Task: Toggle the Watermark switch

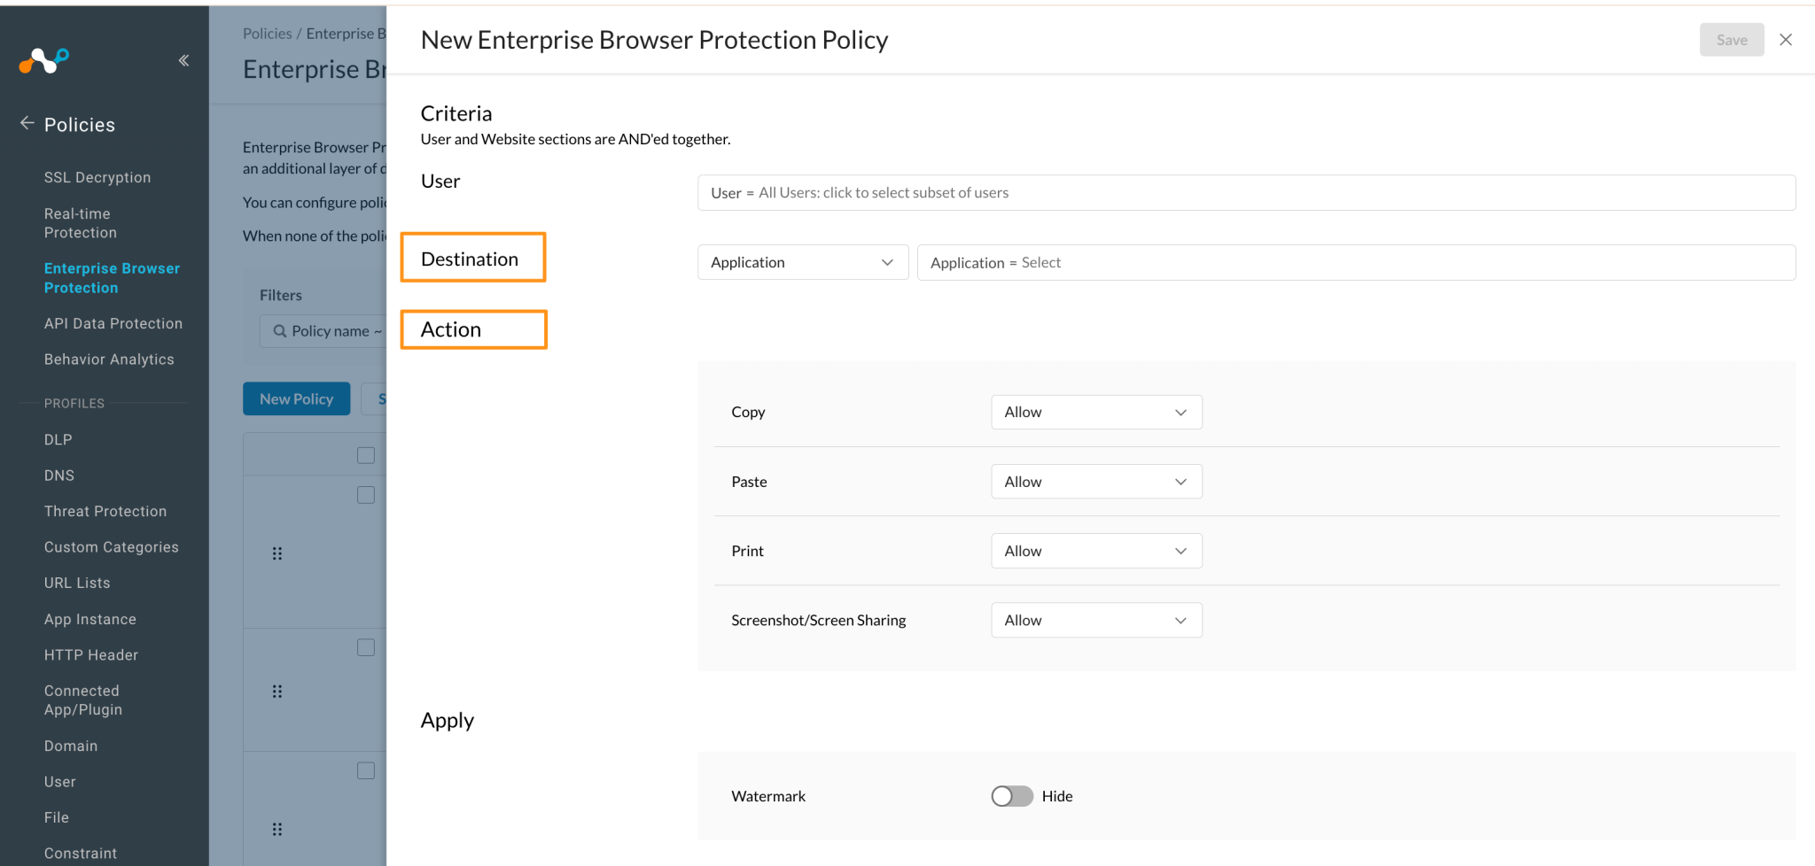Action: (1012, 796)
